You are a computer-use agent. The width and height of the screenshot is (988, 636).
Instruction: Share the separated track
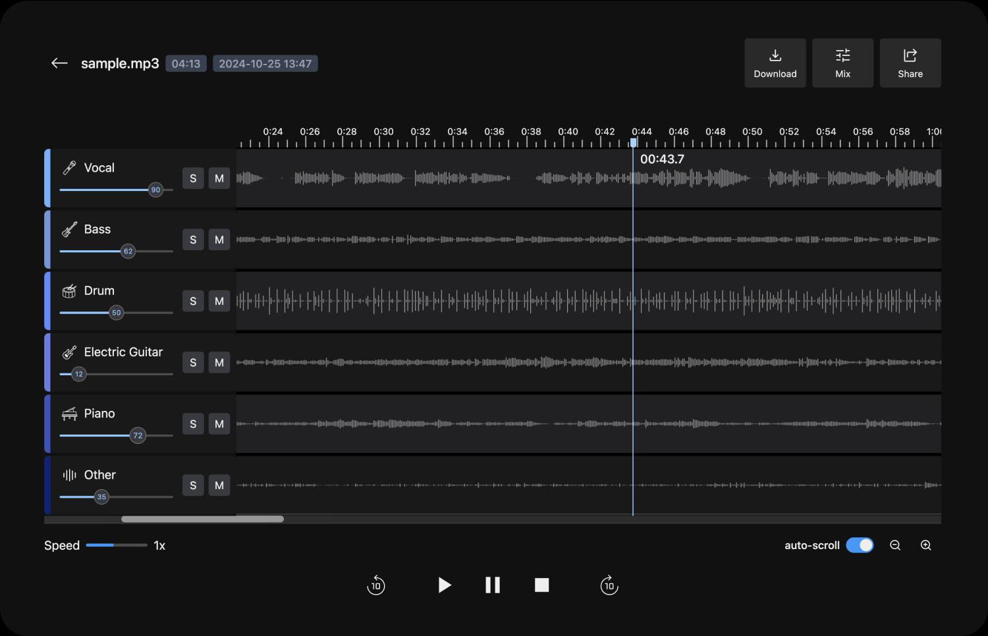(x=910, y=63)
